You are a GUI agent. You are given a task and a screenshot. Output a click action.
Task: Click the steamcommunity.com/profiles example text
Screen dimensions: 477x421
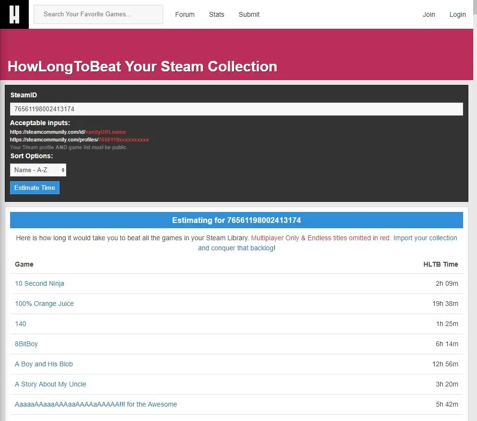[79, 140]
